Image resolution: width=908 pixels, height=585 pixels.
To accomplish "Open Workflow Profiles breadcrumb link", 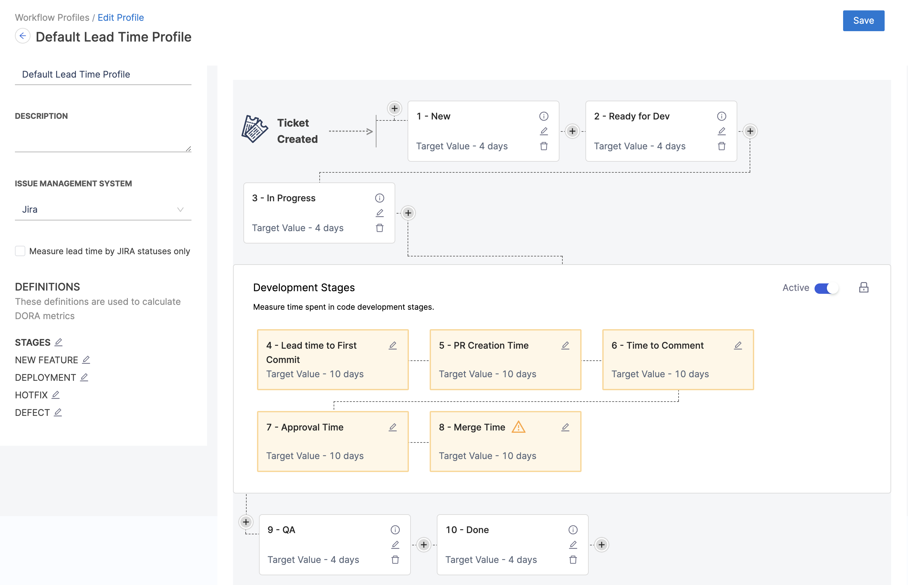I will tap(52, 18).
